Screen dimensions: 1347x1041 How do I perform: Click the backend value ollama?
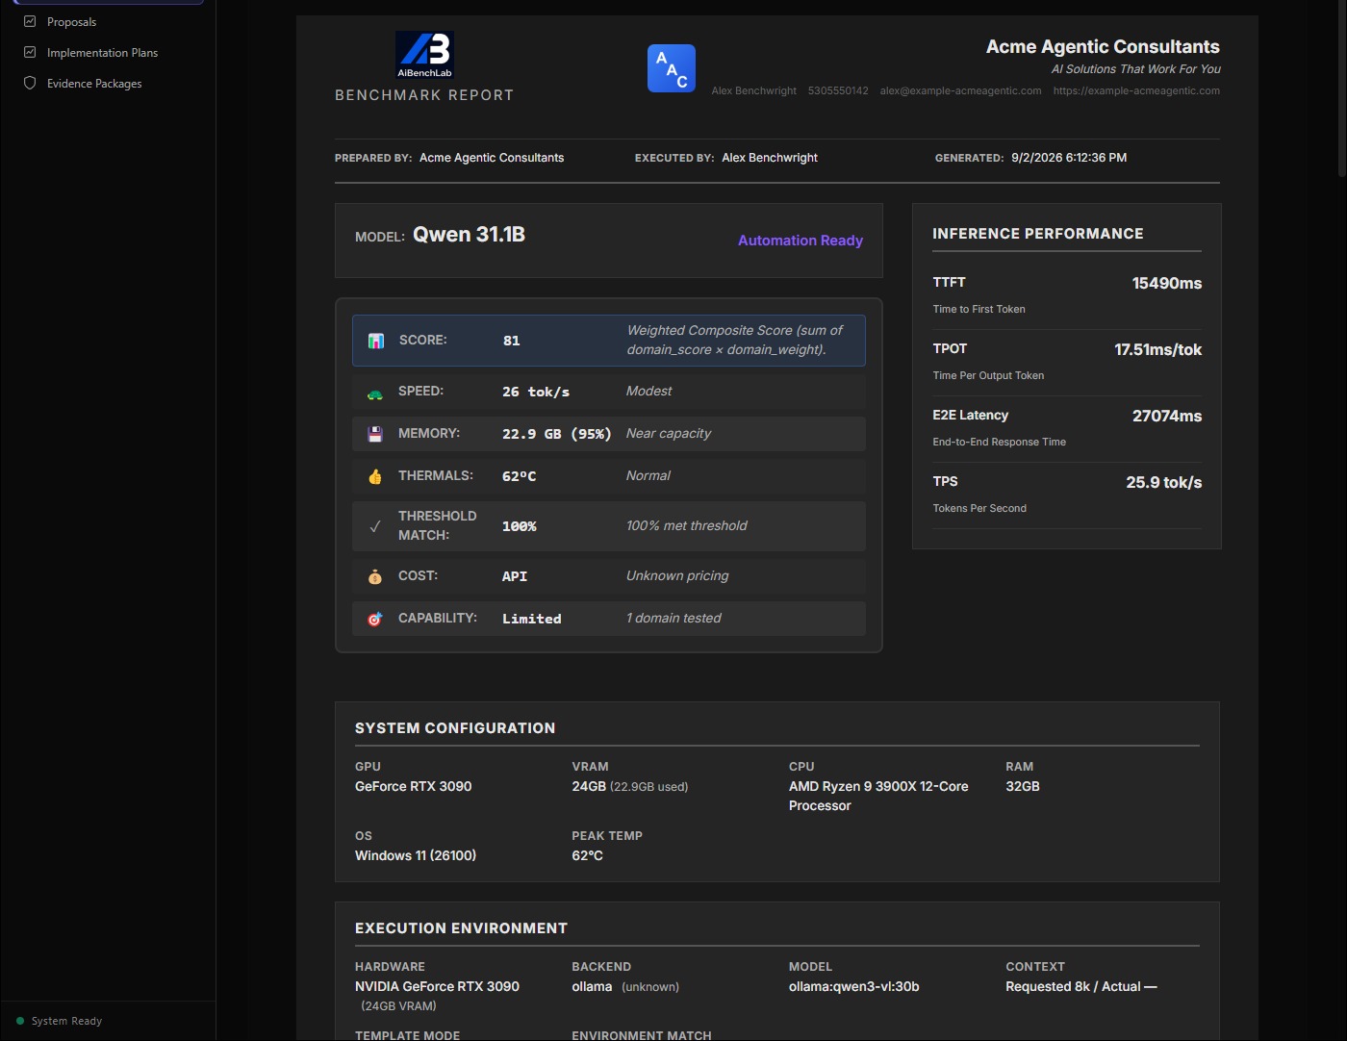click(x=592, y=986)
